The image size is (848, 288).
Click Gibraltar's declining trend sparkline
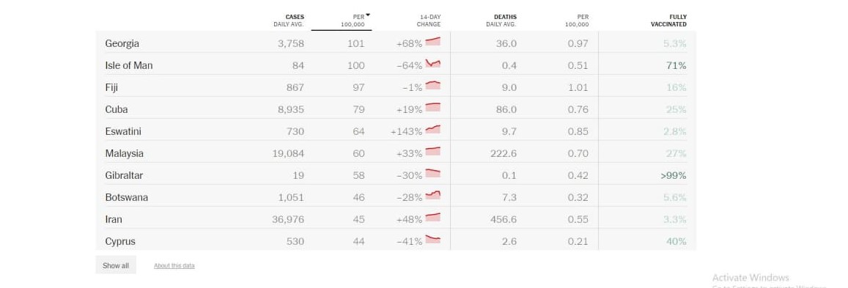click(432, 174)
